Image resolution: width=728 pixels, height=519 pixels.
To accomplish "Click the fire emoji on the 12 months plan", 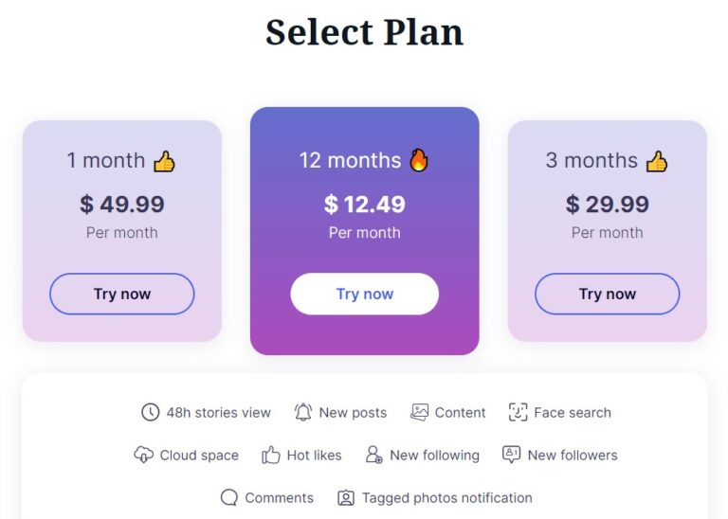I will (419, 160).
